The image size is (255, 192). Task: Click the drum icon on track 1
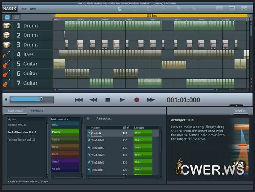coord(7,25)
